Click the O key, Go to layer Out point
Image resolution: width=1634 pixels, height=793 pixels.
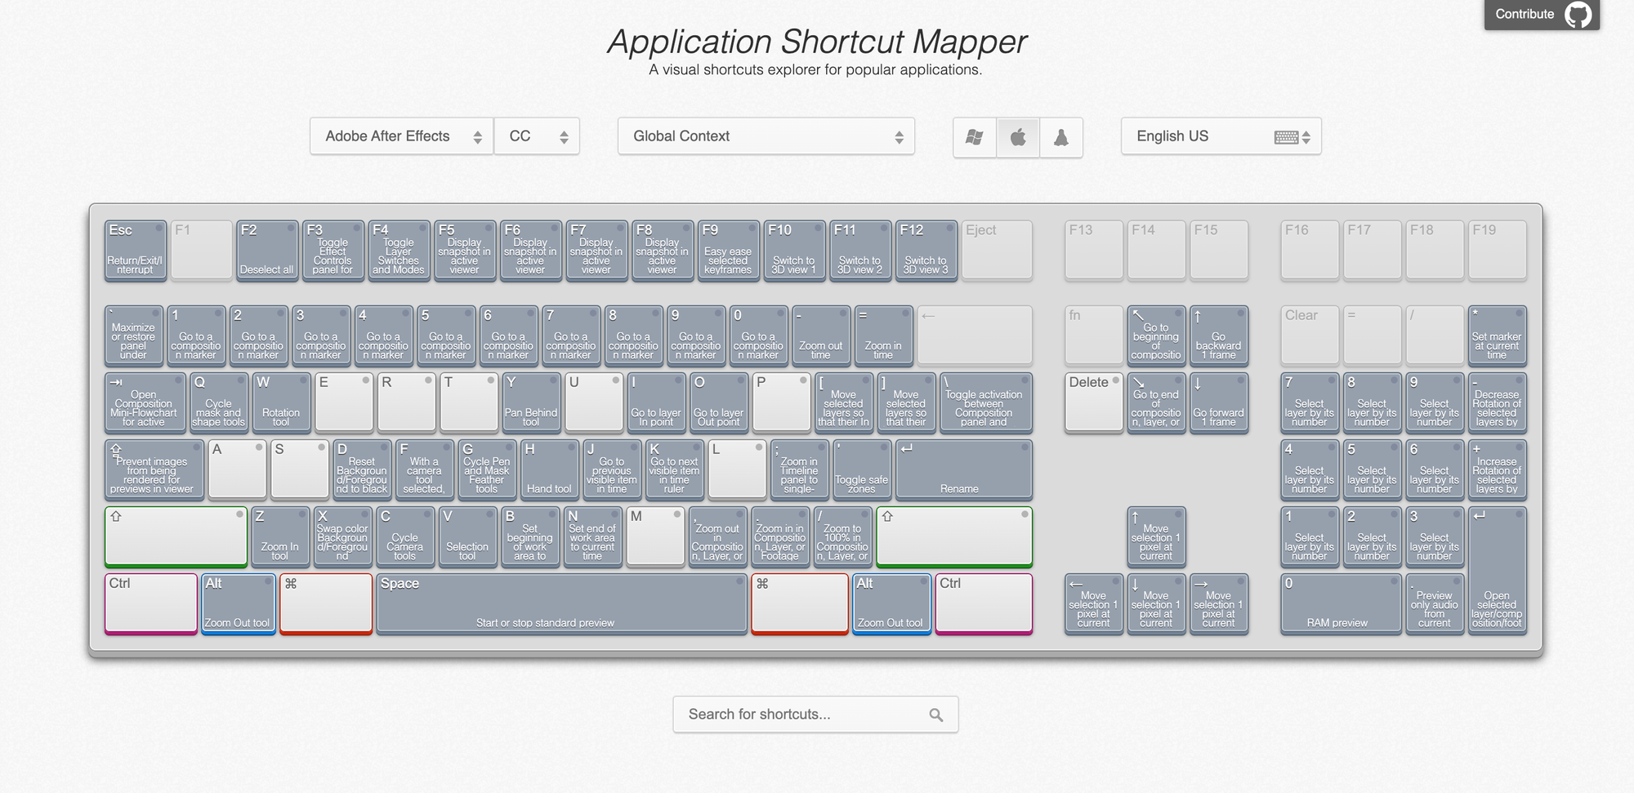(719, 403)
